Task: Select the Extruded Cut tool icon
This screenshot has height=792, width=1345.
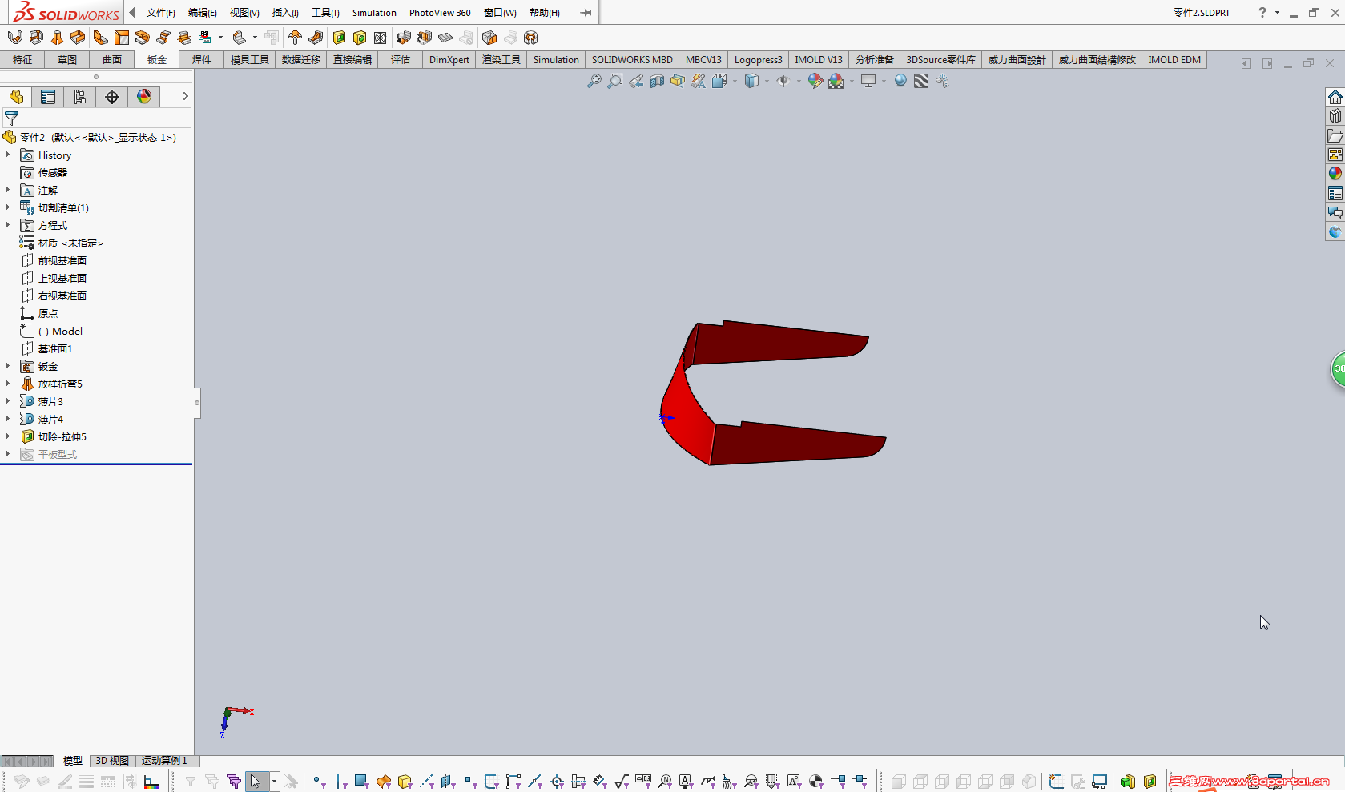Action: 339,38
